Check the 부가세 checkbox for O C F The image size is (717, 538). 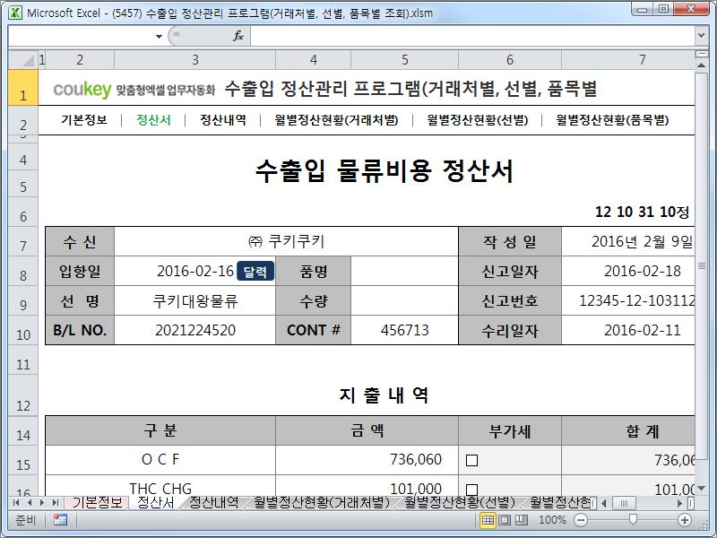click(472, 460)
